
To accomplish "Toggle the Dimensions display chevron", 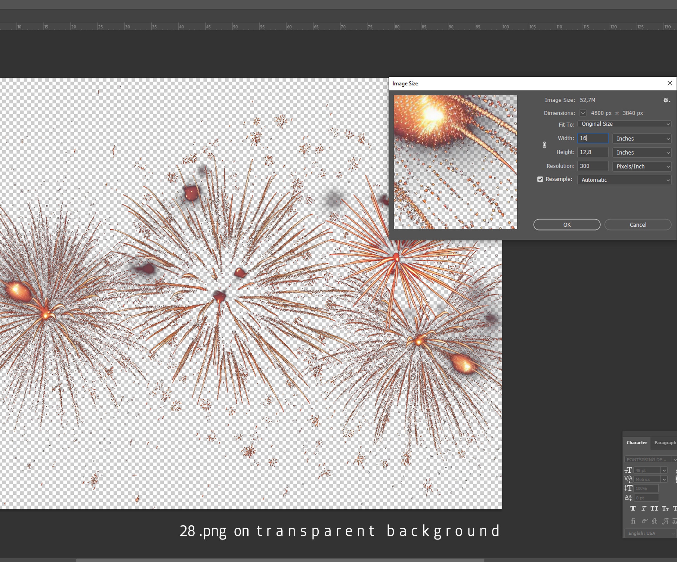I will coord(583,113).
